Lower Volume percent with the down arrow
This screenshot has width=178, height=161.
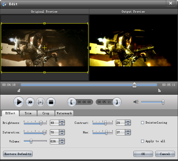[x=62, y=143]
